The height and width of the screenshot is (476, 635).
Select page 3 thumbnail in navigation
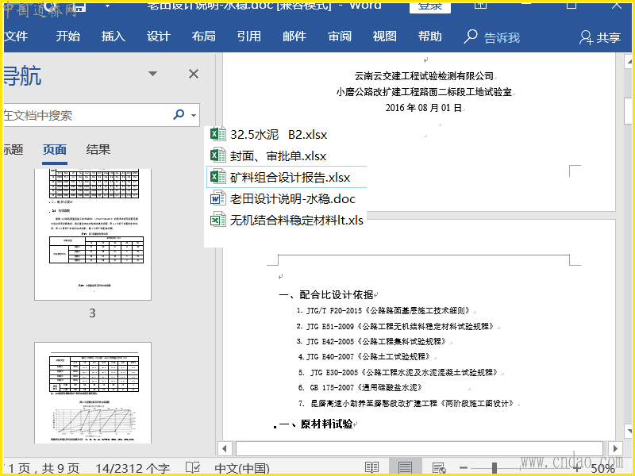93,234
